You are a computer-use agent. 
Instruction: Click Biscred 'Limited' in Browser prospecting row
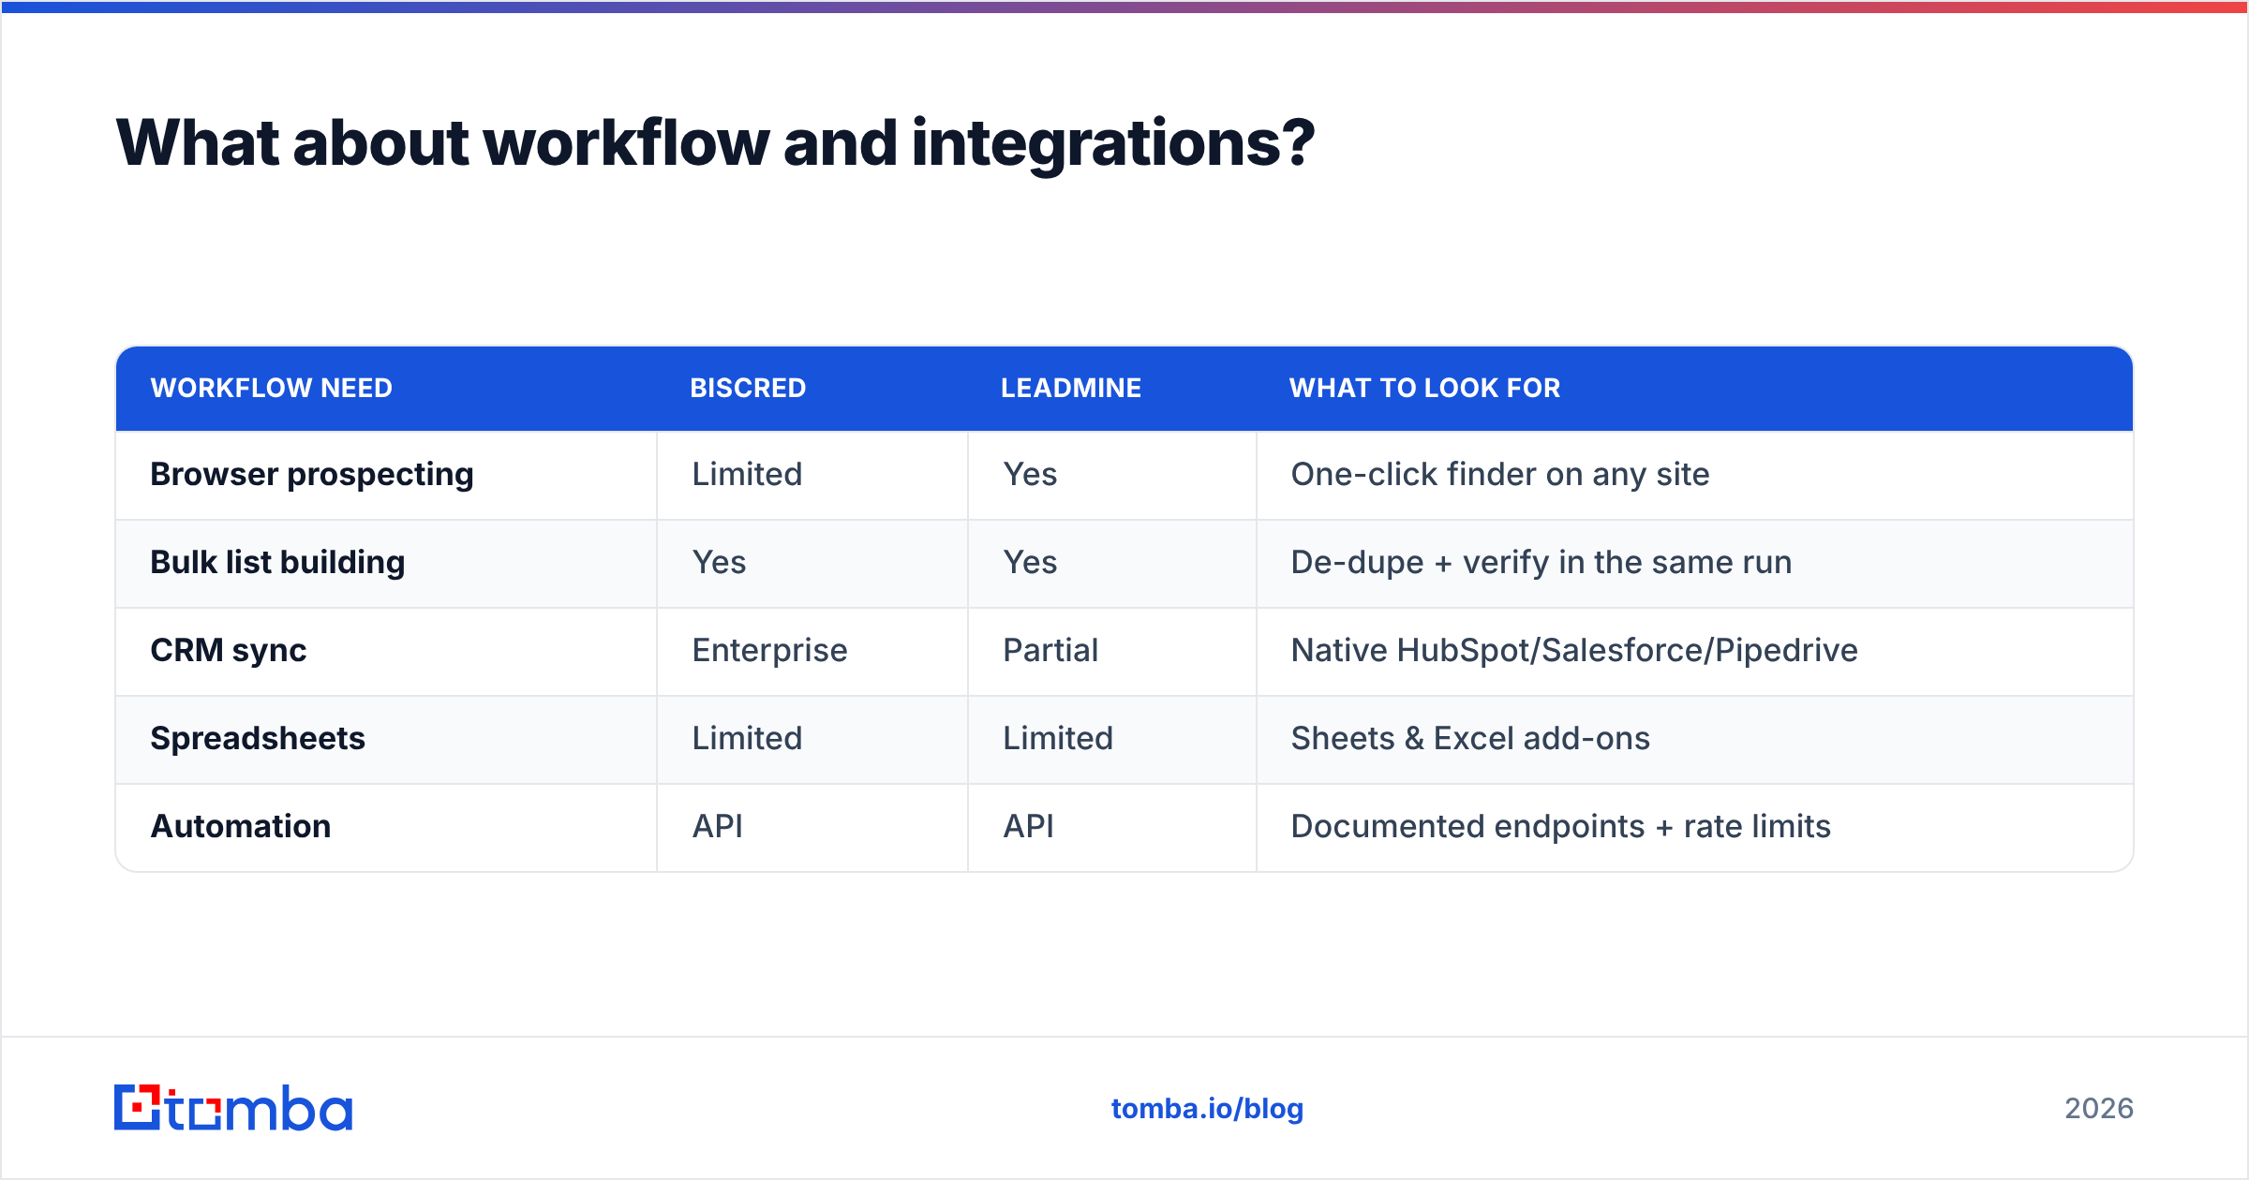(747, 475)
